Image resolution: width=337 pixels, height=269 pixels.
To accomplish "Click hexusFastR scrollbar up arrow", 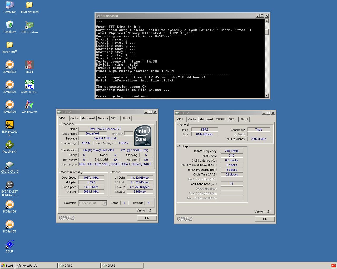I will point(267,21).
